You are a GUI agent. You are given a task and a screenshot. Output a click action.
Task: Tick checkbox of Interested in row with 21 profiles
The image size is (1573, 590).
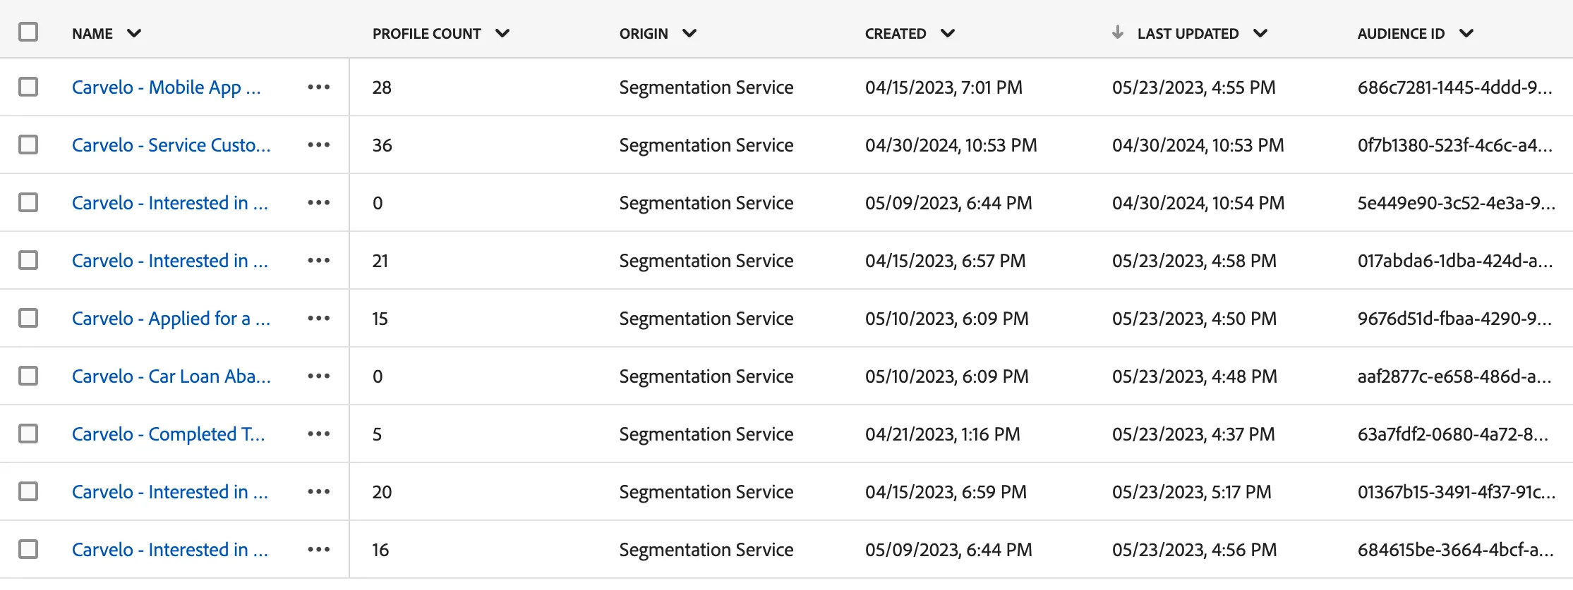pos(28,260)
